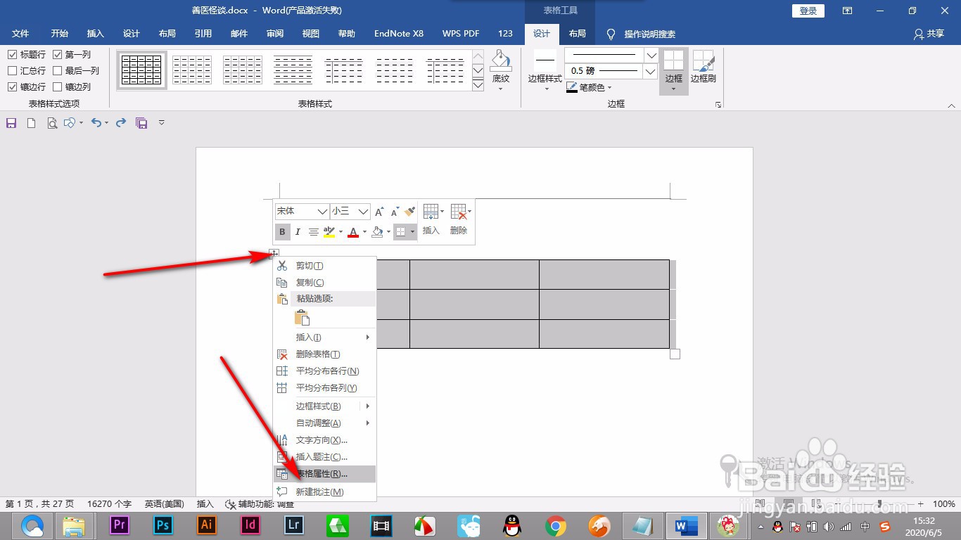
Task: Choose Table Properties (表格属性) in context menu
Action: click(324, 474)
